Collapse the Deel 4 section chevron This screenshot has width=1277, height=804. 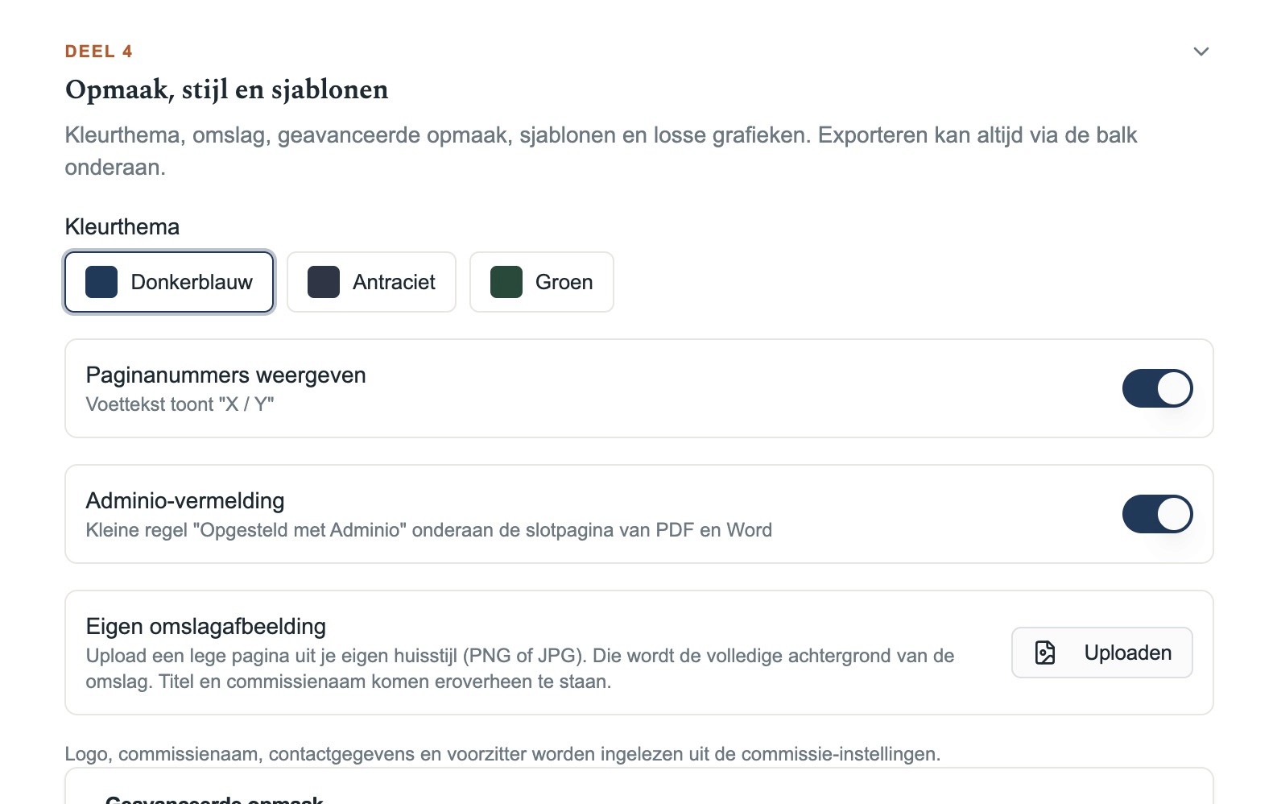(1201, 52)
